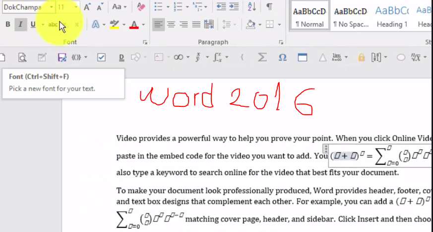The height and width of the screenshot is (232, 433).
Task: Apply Text Effects with the outlined A icon
Action: pos(96,25)
